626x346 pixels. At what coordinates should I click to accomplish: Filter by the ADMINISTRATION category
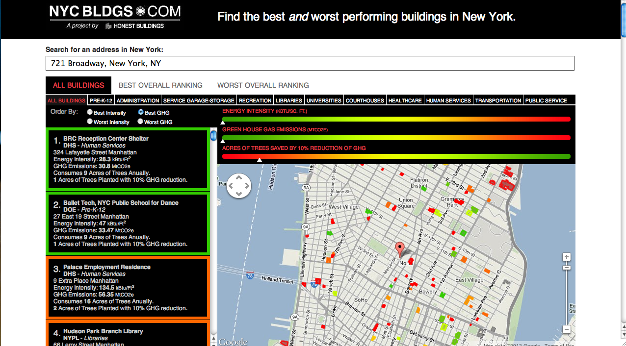tap(138, 100)
